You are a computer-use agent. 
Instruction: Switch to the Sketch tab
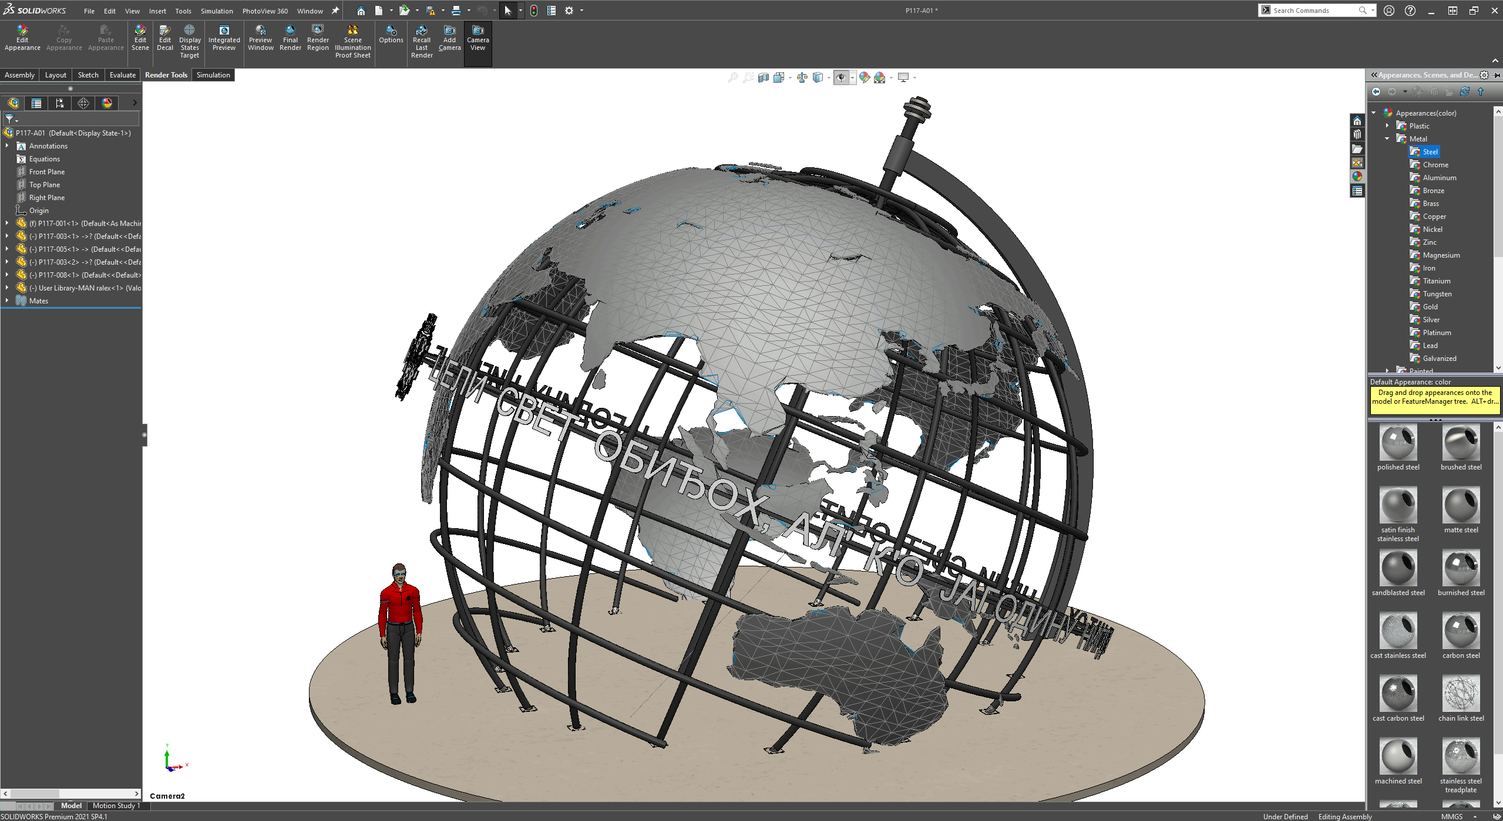point(88,75)
